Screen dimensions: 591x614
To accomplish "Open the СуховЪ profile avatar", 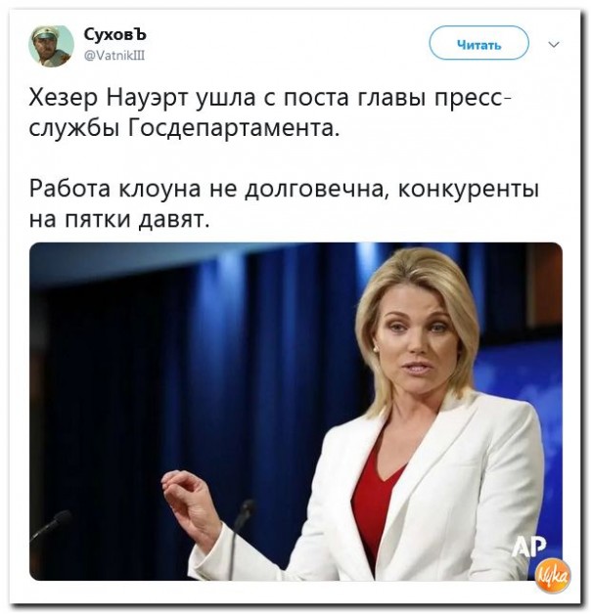I will coord(51,46).
